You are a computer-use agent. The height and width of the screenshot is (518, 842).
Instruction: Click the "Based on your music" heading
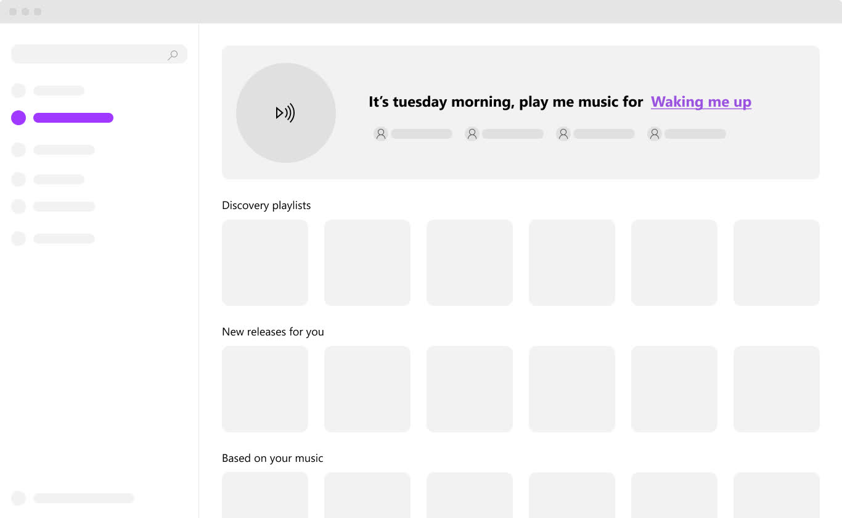click(272, 458)
